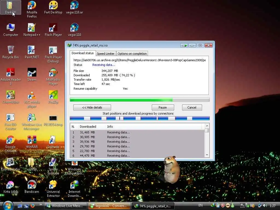Click the Info column header
The width and height of the screenshot is (280, 210).
coord(154,127)
